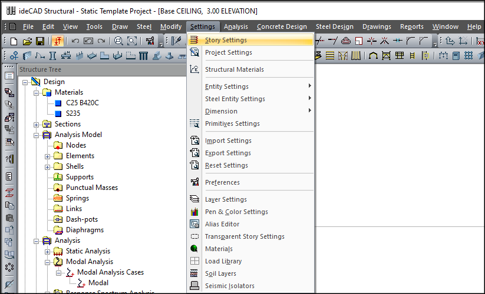Open Pen & Color Settings
Viewport: 485px width, 294px height.
(x=236, y=212)
